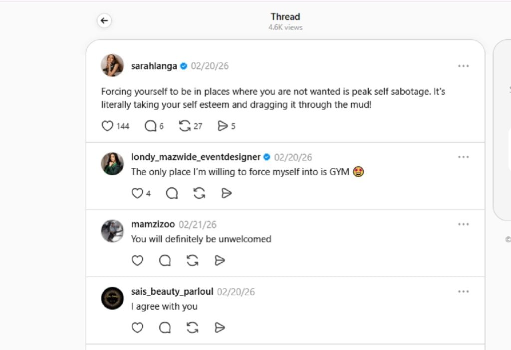Image resolution: width=511 pixels, height=350 pixels.
Task: Open options menu on sais_beauty_parloul's reply
Action: pyautogui.click(x=464, y=291)
